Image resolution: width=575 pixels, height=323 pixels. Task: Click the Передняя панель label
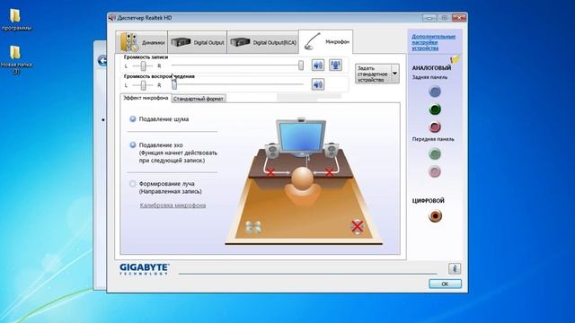(433, 139)
